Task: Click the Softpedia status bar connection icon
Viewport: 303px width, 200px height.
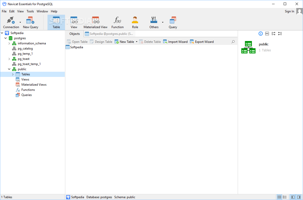Action: pyautogui.click(x=68, y=197)
